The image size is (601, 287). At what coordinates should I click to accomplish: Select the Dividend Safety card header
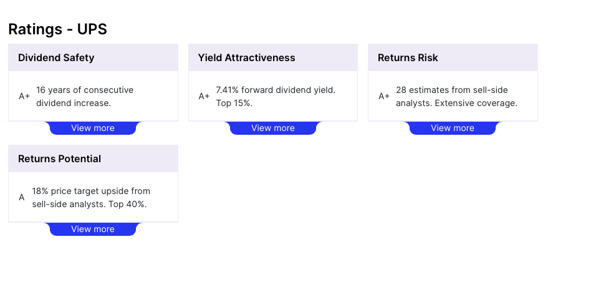(x=56, y=58)
